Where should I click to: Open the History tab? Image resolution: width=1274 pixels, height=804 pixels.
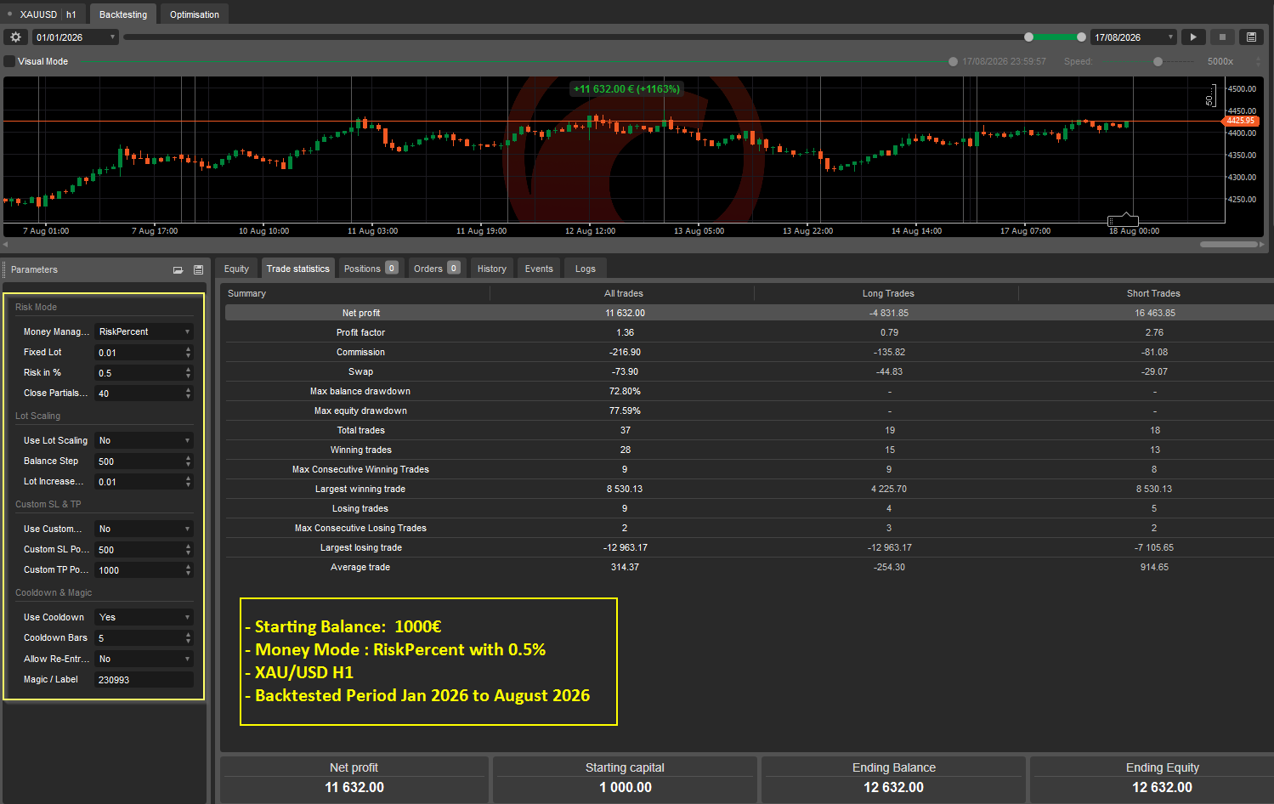(492, 269)
